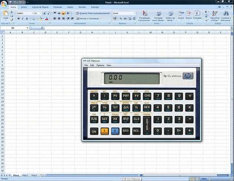The height and width of the screenshot is (181, 234).
Task: Click the save icon in the quick access toolbar
Action: 11,2
